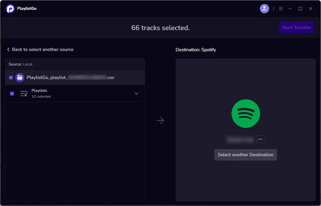
Task: Click the purple folder icon of CSV file
Action: tap(20, 78)
